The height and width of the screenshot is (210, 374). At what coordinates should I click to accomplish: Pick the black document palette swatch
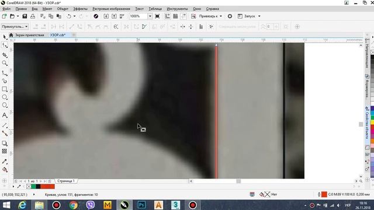[x=38, y=187]
